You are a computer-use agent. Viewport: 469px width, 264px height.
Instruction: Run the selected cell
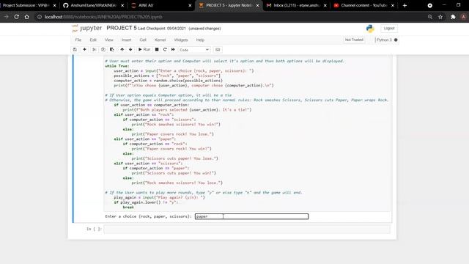click(144, 50)
